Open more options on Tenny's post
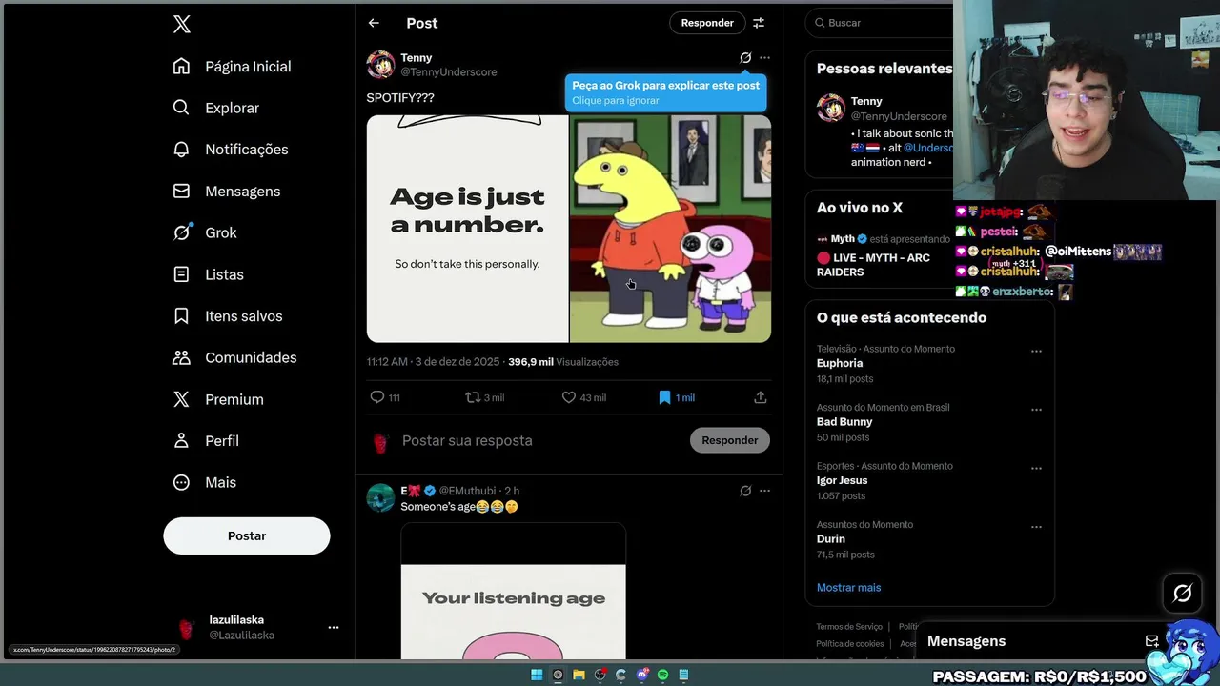 point(764,58)
